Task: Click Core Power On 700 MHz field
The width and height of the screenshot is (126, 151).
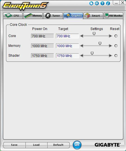Action: tap(42, 36)
